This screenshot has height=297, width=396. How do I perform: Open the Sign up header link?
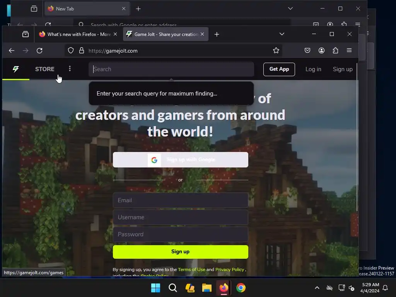tap(343, 69)
